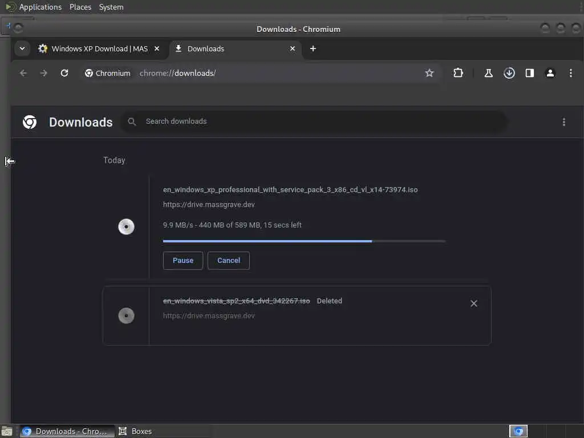Close the Windows XP Download tab

click(x=157, y=48)
